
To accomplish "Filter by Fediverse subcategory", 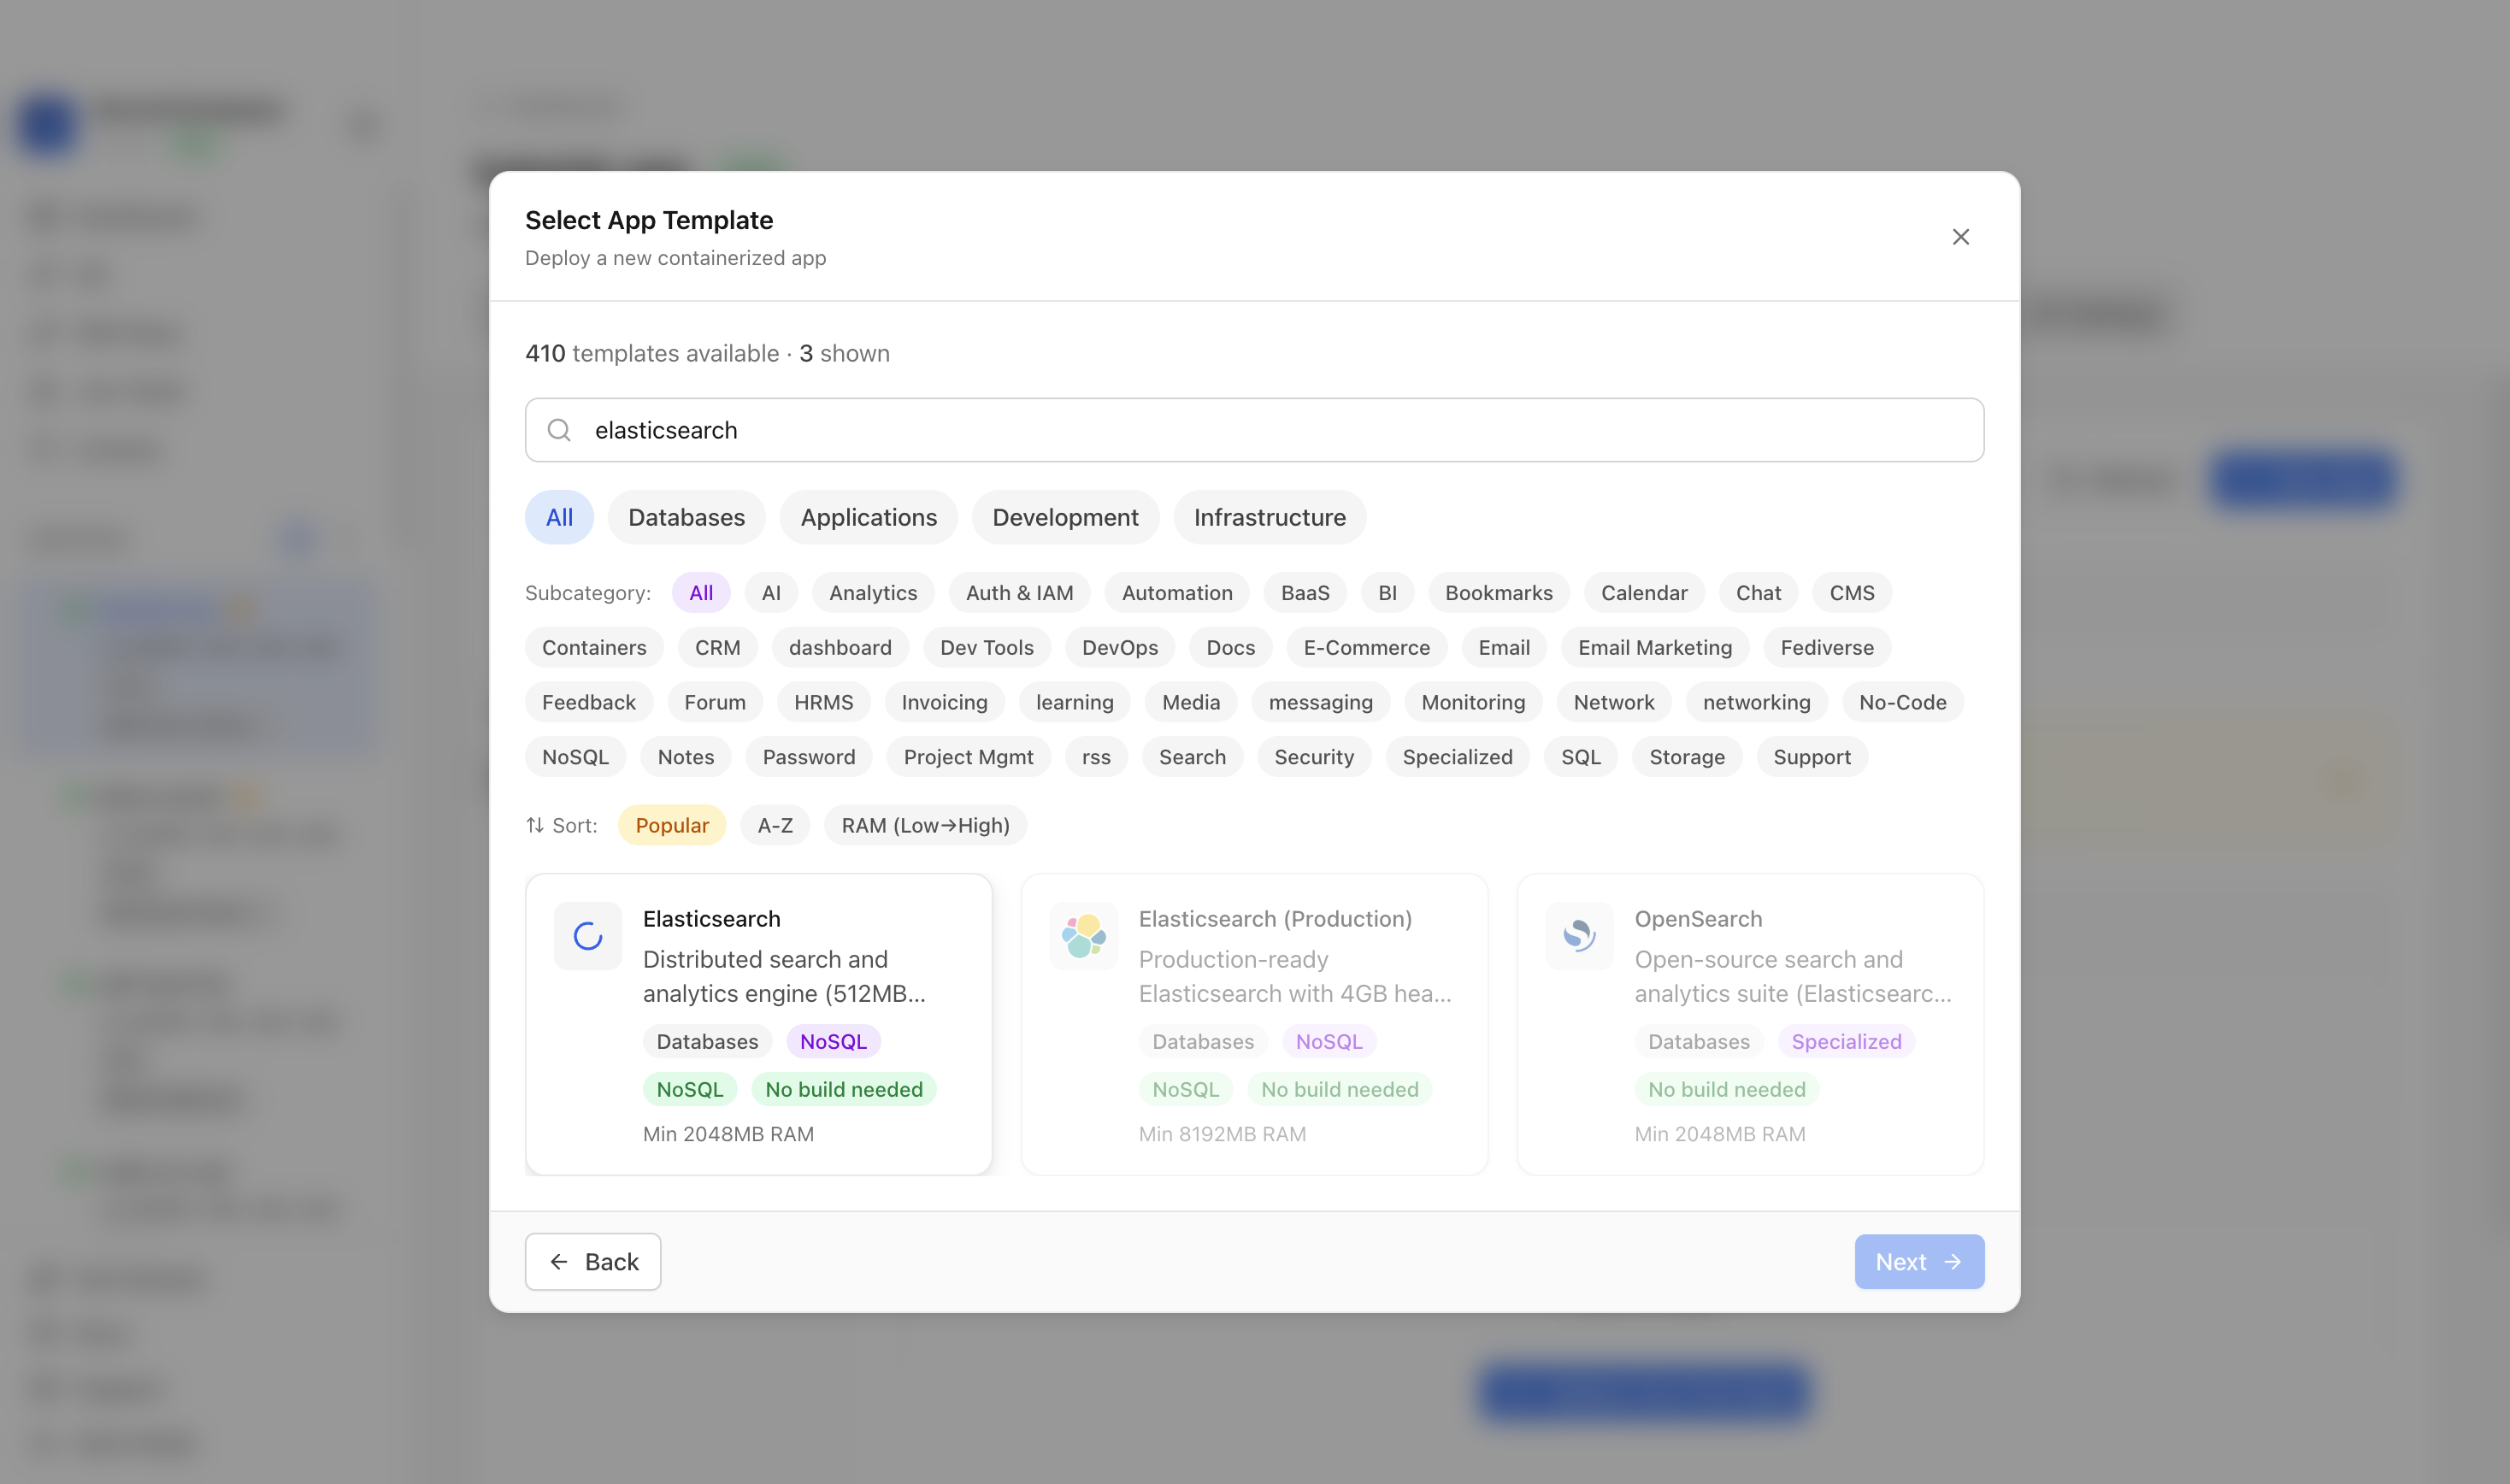I will pyautogui.click(x=1827, y=648).
